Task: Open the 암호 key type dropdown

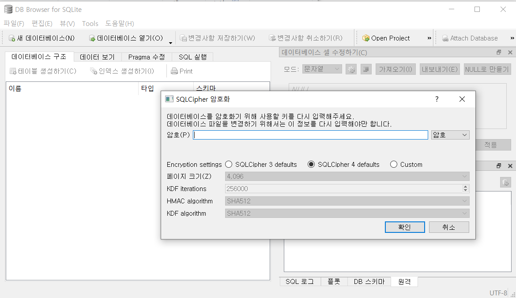Action: click(450, 135)
